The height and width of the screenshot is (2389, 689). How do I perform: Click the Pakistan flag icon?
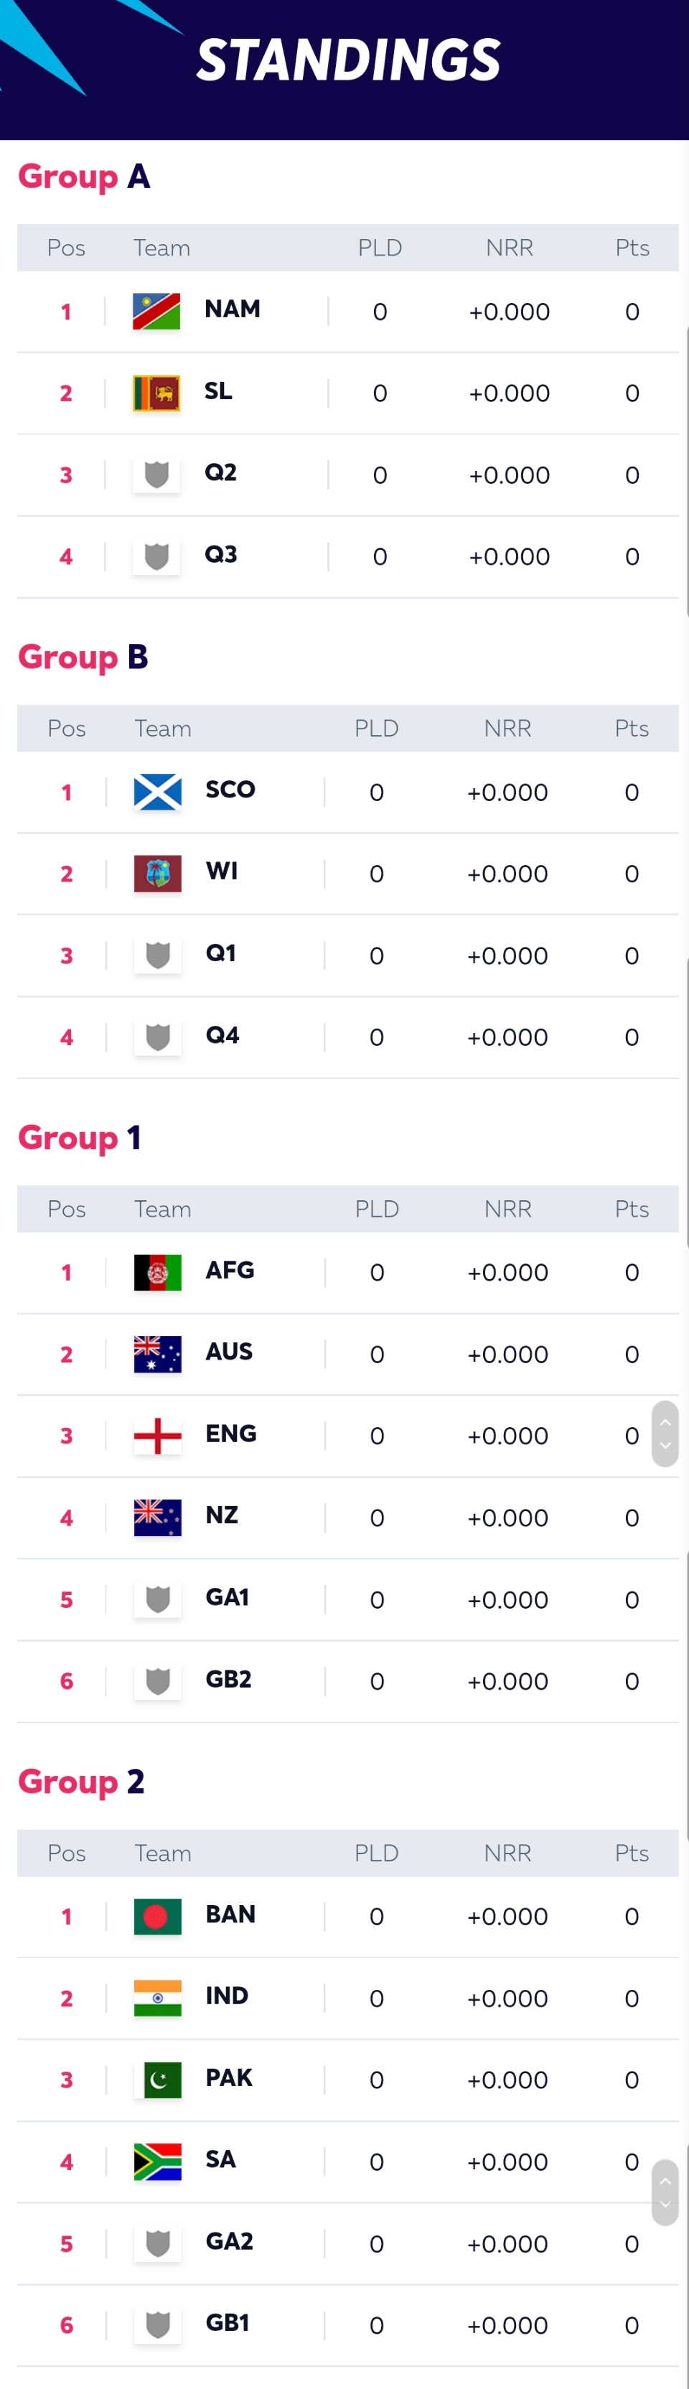click(x=158, y=2080)
